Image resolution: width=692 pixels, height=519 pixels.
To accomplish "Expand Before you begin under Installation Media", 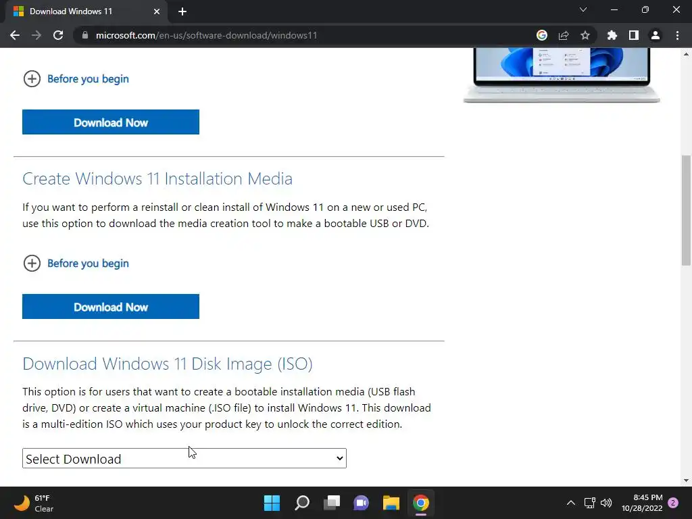I will tap(76, 264).
